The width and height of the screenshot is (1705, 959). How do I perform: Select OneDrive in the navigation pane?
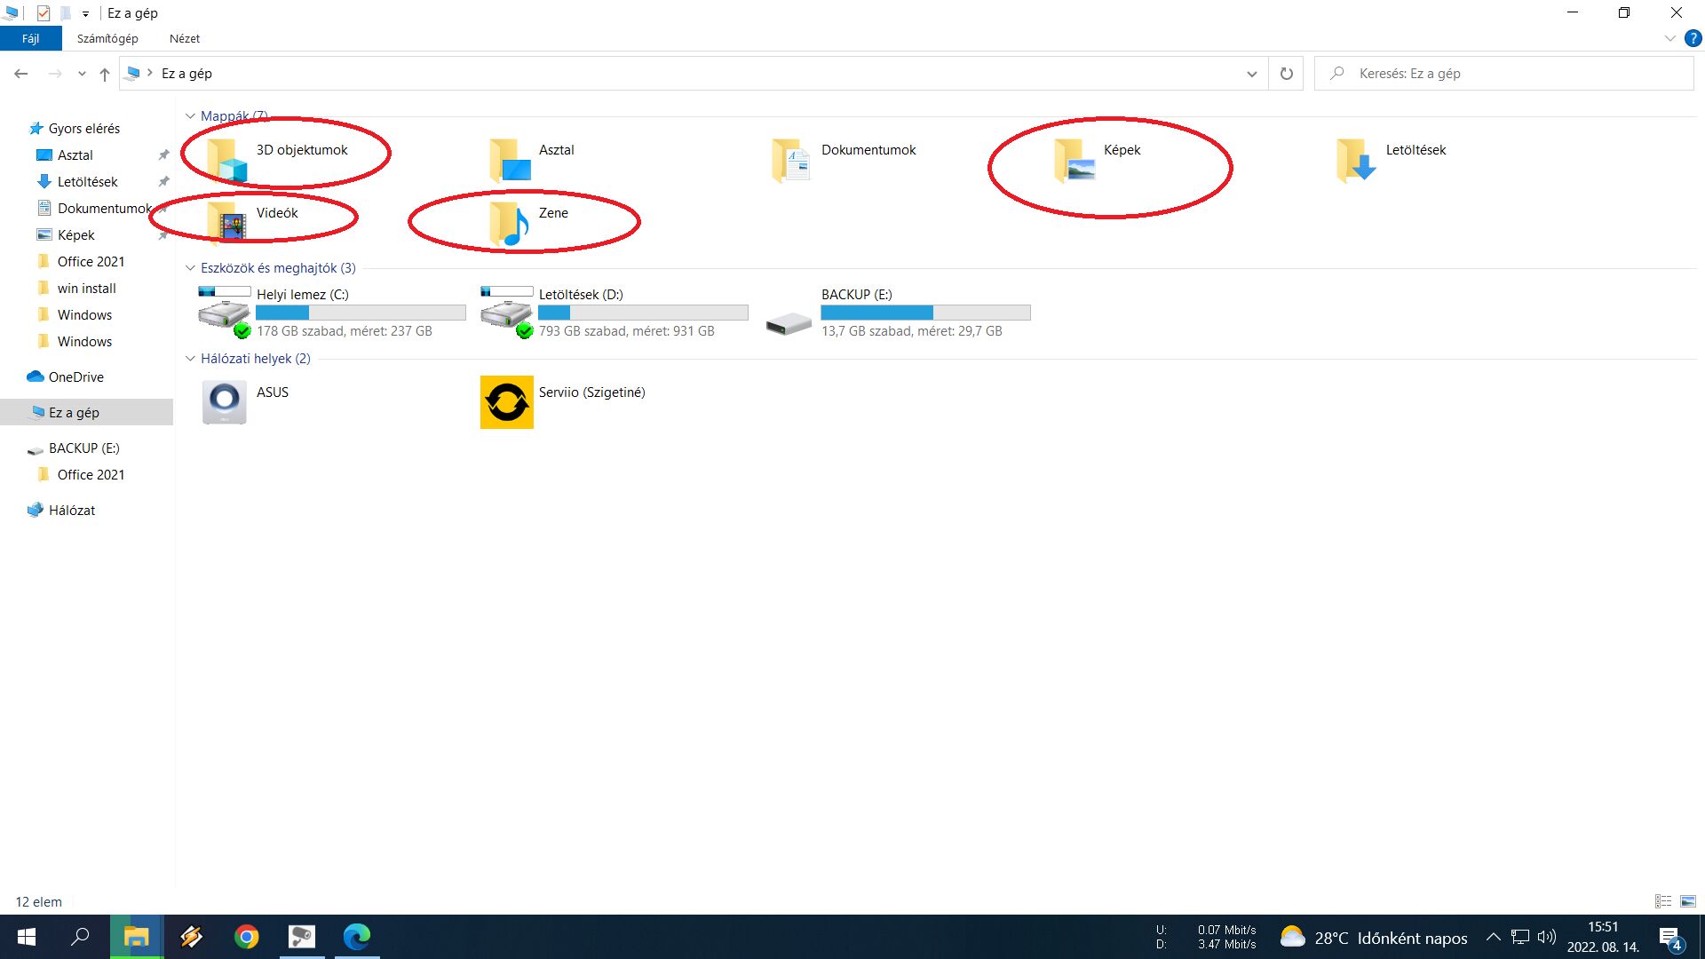point(75,377)
